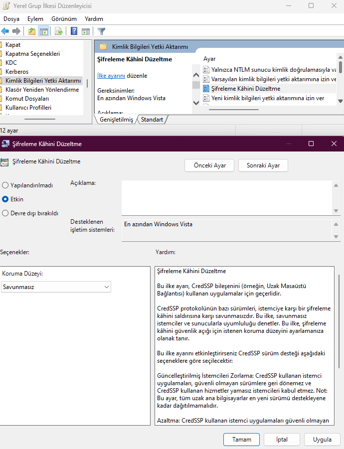Click the Back arrow toolbar icon
This screenshot has width=344, height=449.
(x=5, y=31)
